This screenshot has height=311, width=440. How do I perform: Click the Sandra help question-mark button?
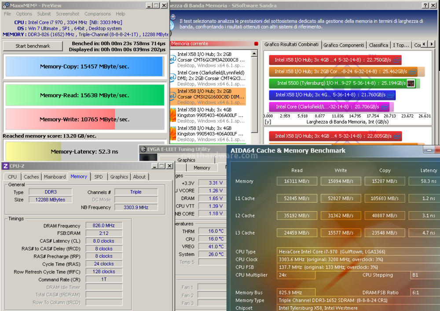click(425, 5)
